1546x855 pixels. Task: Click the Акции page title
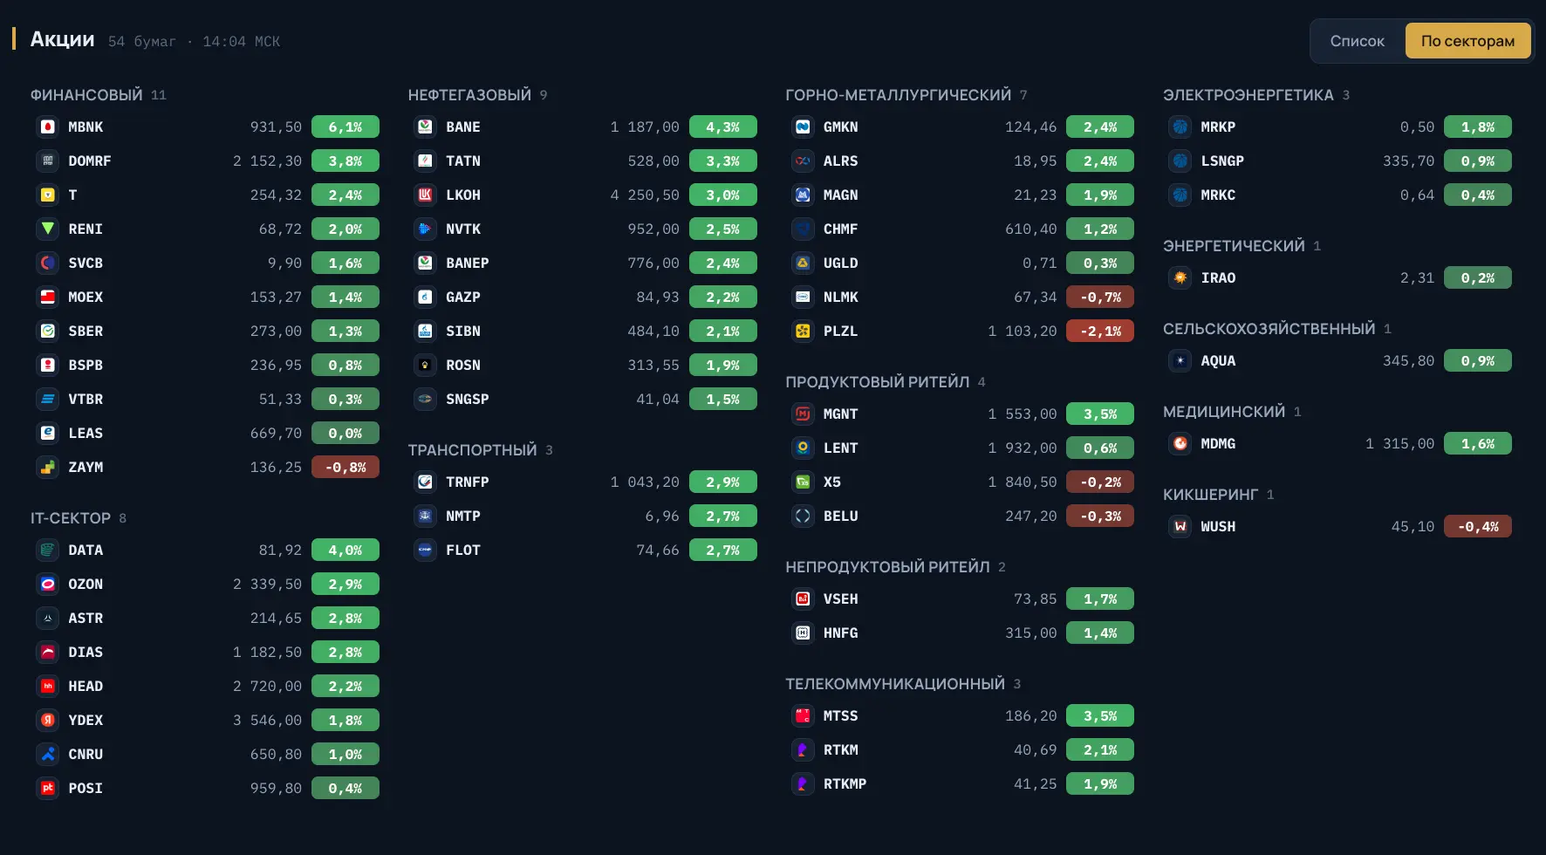63,39
